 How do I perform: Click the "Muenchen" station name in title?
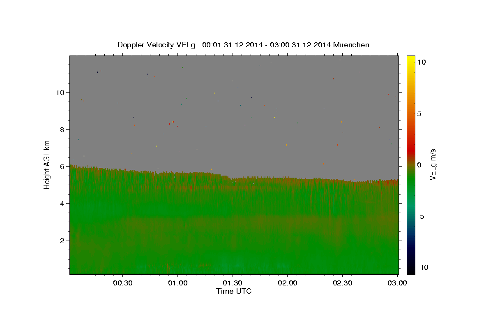(351, 45)
